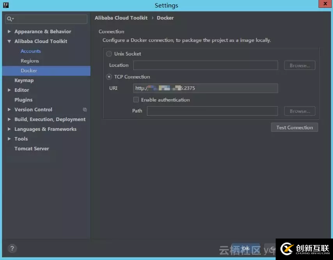
Task: Open the Keymap settings
Action: (x=24, y=80)
